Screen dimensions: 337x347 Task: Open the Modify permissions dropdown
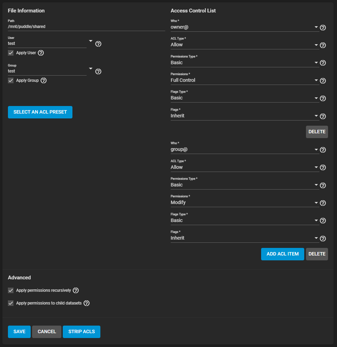pos(245,202)
